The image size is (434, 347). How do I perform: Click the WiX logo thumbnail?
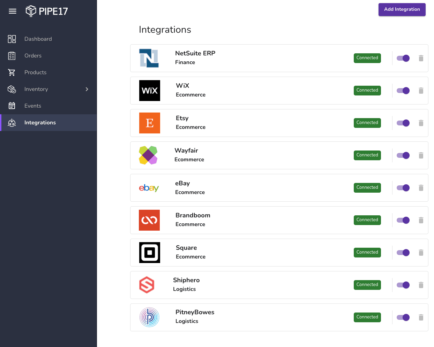150,91
